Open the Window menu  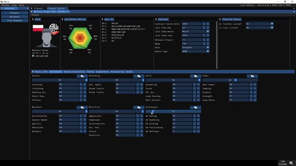click(6, 5)
